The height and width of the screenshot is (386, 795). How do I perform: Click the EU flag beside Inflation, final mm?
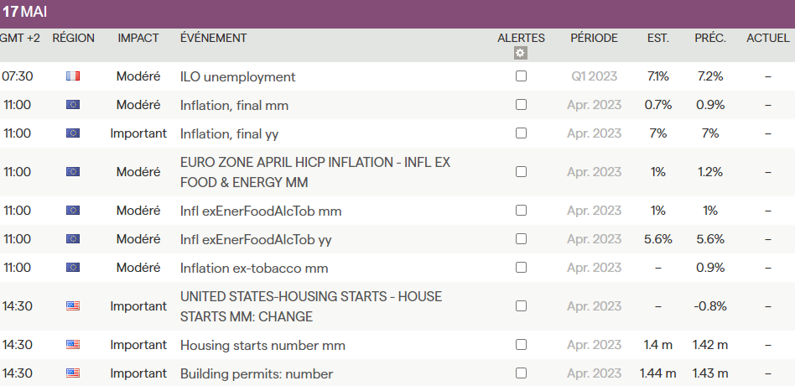[73, 105]
